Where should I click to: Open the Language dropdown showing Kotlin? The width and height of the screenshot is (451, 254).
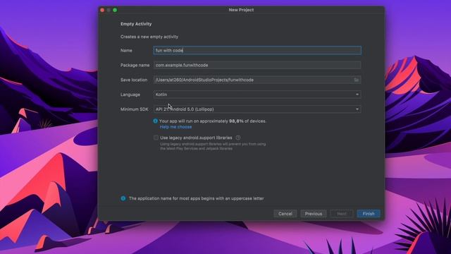tap(257, 95)
